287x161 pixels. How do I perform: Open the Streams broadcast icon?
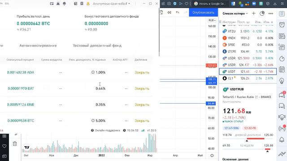[282, 128]
